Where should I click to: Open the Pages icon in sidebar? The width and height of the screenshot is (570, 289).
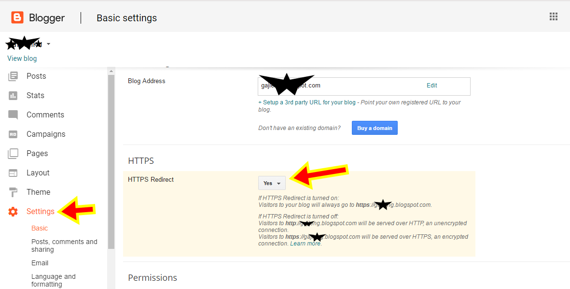14,153
